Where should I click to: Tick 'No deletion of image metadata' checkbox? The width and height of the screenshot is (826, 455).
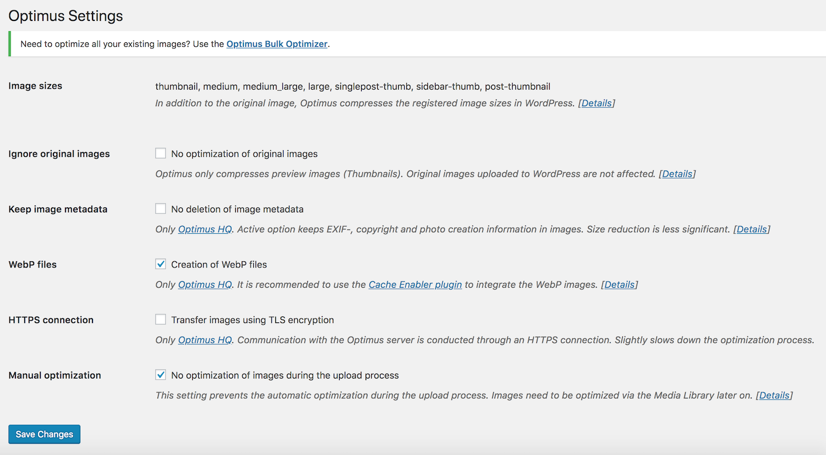click(x=160, y=209)
